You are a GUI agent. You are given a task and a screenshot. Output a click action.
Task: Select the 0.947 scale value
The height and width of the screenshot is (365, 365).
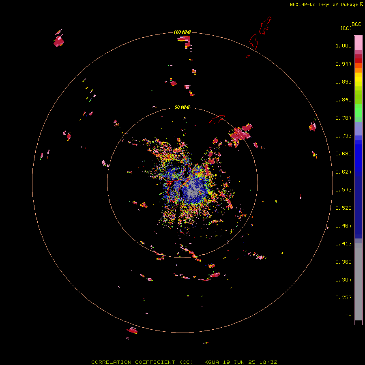click(x=344, y=64)
